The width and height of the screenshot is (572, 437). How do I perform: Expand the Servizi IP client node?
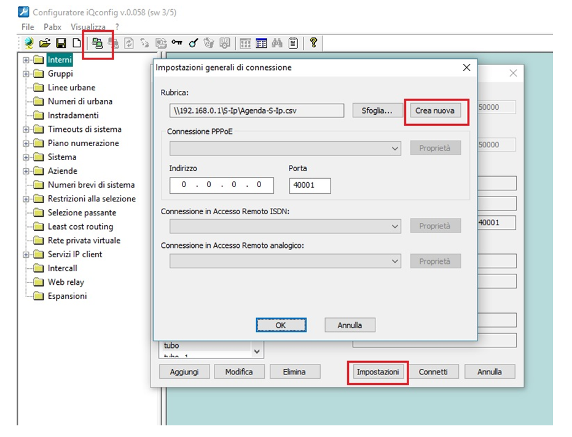pos(26,255)
